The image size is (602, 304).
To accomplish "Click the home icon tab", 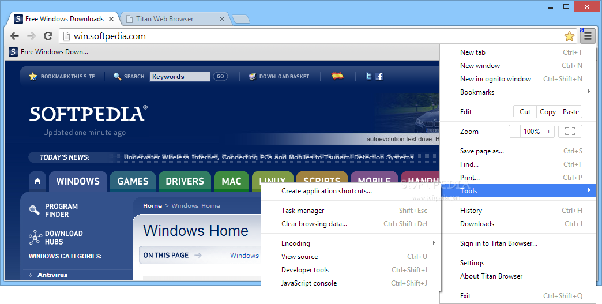I will pyautogui.click(x=37, y=181).
